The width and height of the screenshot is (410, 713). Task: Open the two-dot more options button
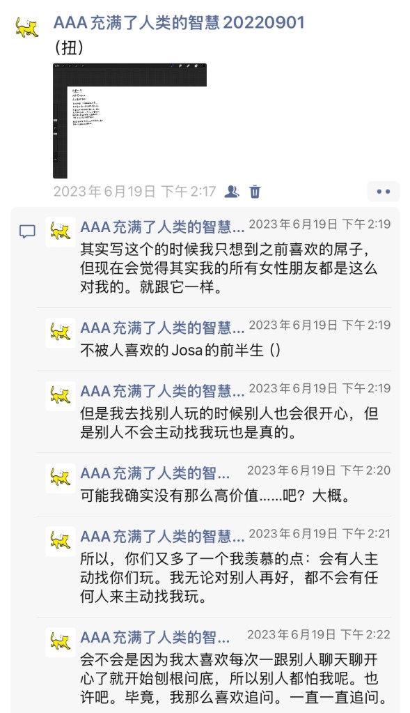pyautogui.click(x=384, y=192)
